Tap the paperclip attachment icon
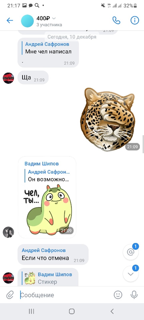 (9, 295)
